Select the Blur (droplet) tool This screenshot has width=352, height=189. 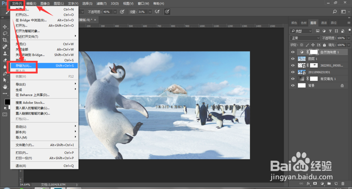(x=5, y=67)
